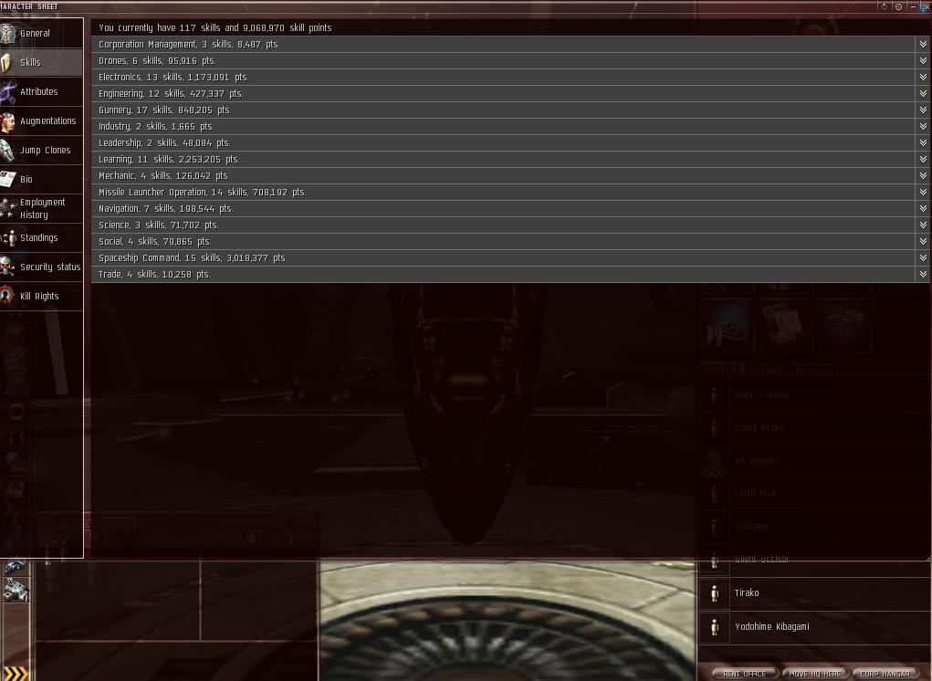Viewport: 932px width, 681px height.
Task: Expand the Engineering skill group chevron
Action: coord(923,93)
